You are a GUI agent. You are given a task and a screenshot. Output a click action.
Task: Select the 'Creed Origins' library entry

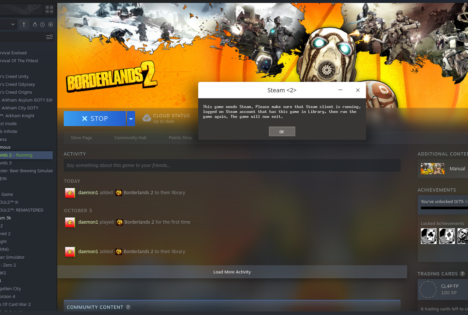pyautogui.click(x=26, y=92)
